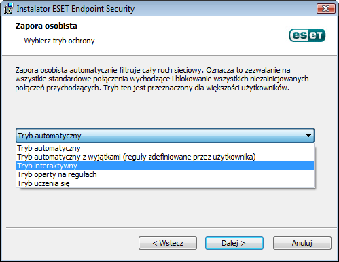Screen dimensions: 339x262
Task: Click the separator line above the buttons
Action: point(171,227)
